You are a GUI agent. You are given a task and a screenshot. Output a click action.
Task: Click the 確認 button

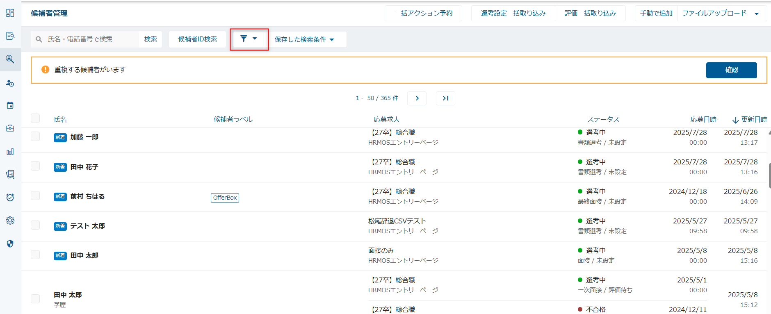pyautogui.click(x=731, y=70)
